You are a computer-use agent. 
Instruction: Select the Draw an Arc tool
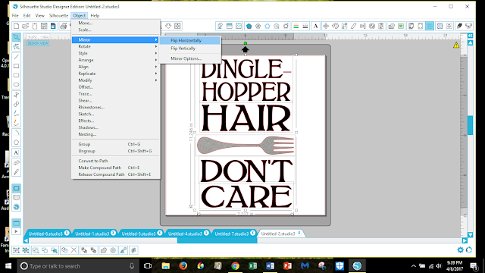tap(17, 133)
